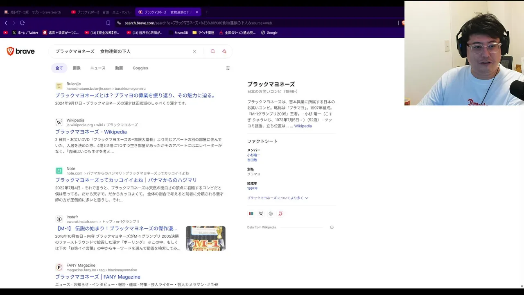Open the striped profile icon in infobox

(x=251, y=213)
